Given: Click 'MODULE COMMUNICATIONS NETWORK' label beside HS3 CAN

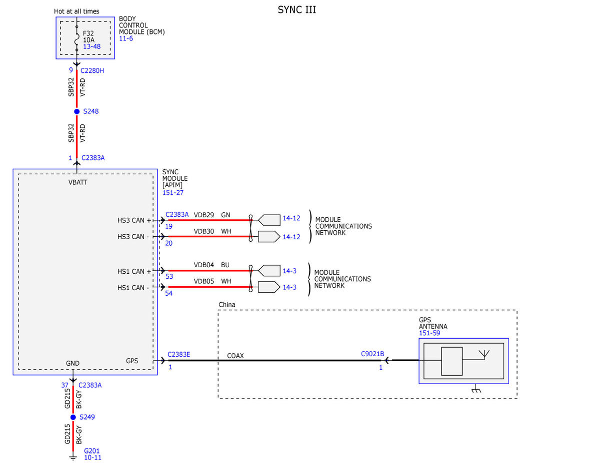Looking at the screenshot, I should [x=343, y=226].
